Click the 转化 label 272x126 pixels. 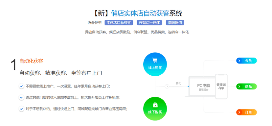pos(178,84)
